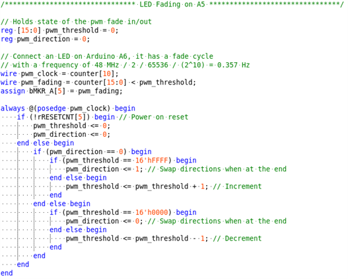This screenshot has height=279, width=348.
Task: Click the '// Increment' comment
Action: (x=237, y=186)
